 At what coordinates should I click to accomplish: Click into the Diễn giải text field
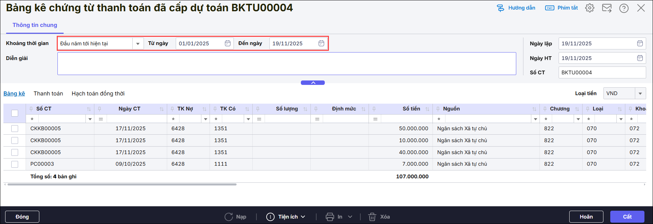click(286, 63)
